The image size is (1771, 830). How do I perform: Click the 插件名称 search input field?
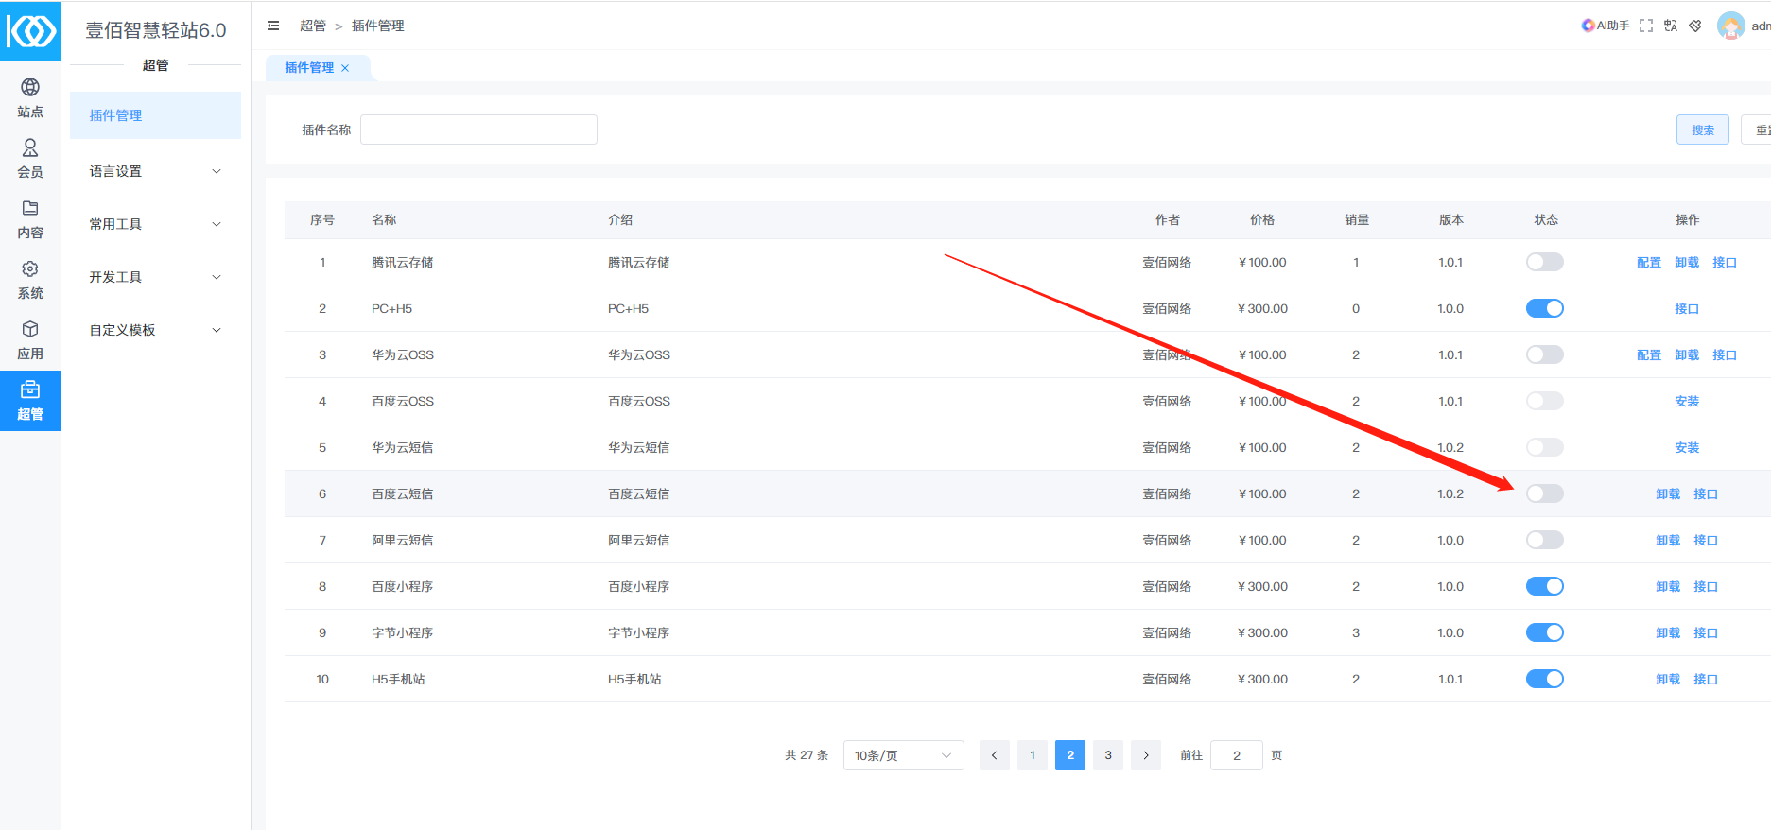478,130
